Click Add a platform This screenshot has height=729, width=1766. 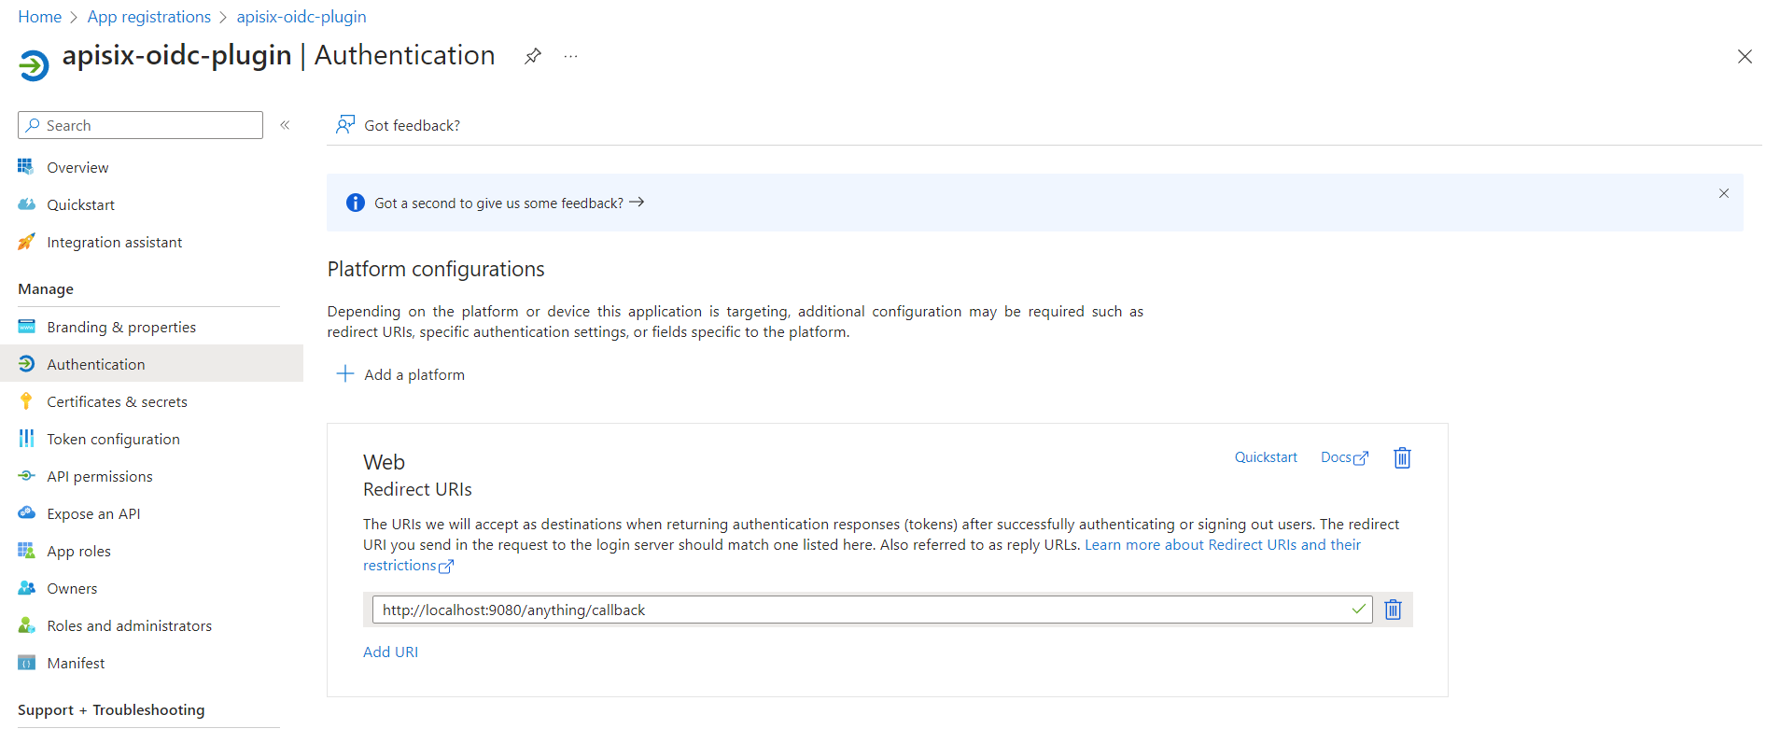pos(399,374)
